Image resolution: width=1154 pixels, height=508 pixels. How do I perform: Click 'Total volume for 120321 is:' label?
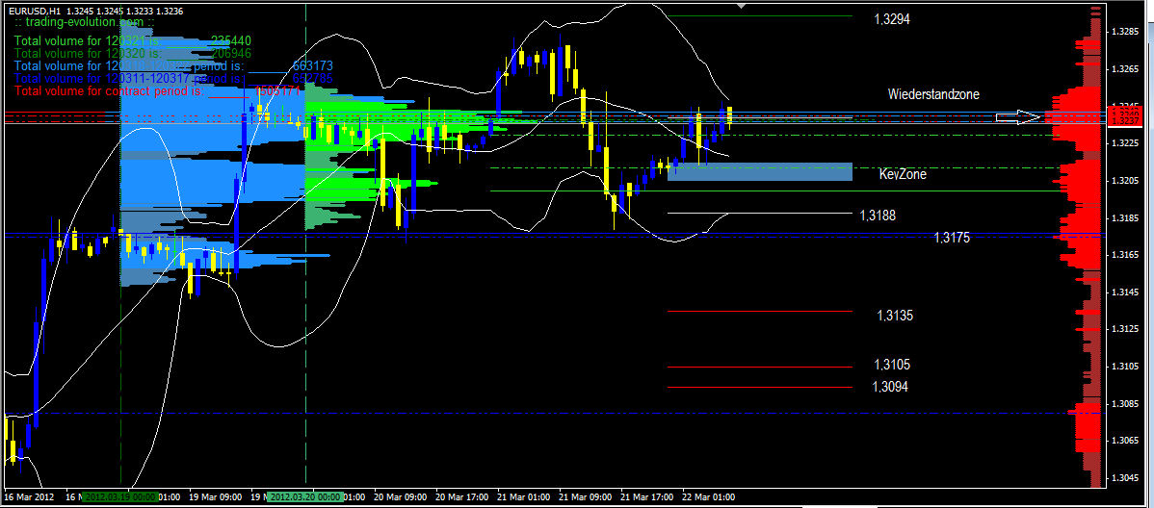coord(87,41)
